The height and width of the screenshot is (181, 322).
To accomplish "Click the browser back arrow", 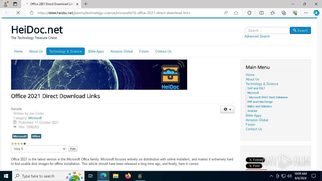I will [x=7, y=13].
